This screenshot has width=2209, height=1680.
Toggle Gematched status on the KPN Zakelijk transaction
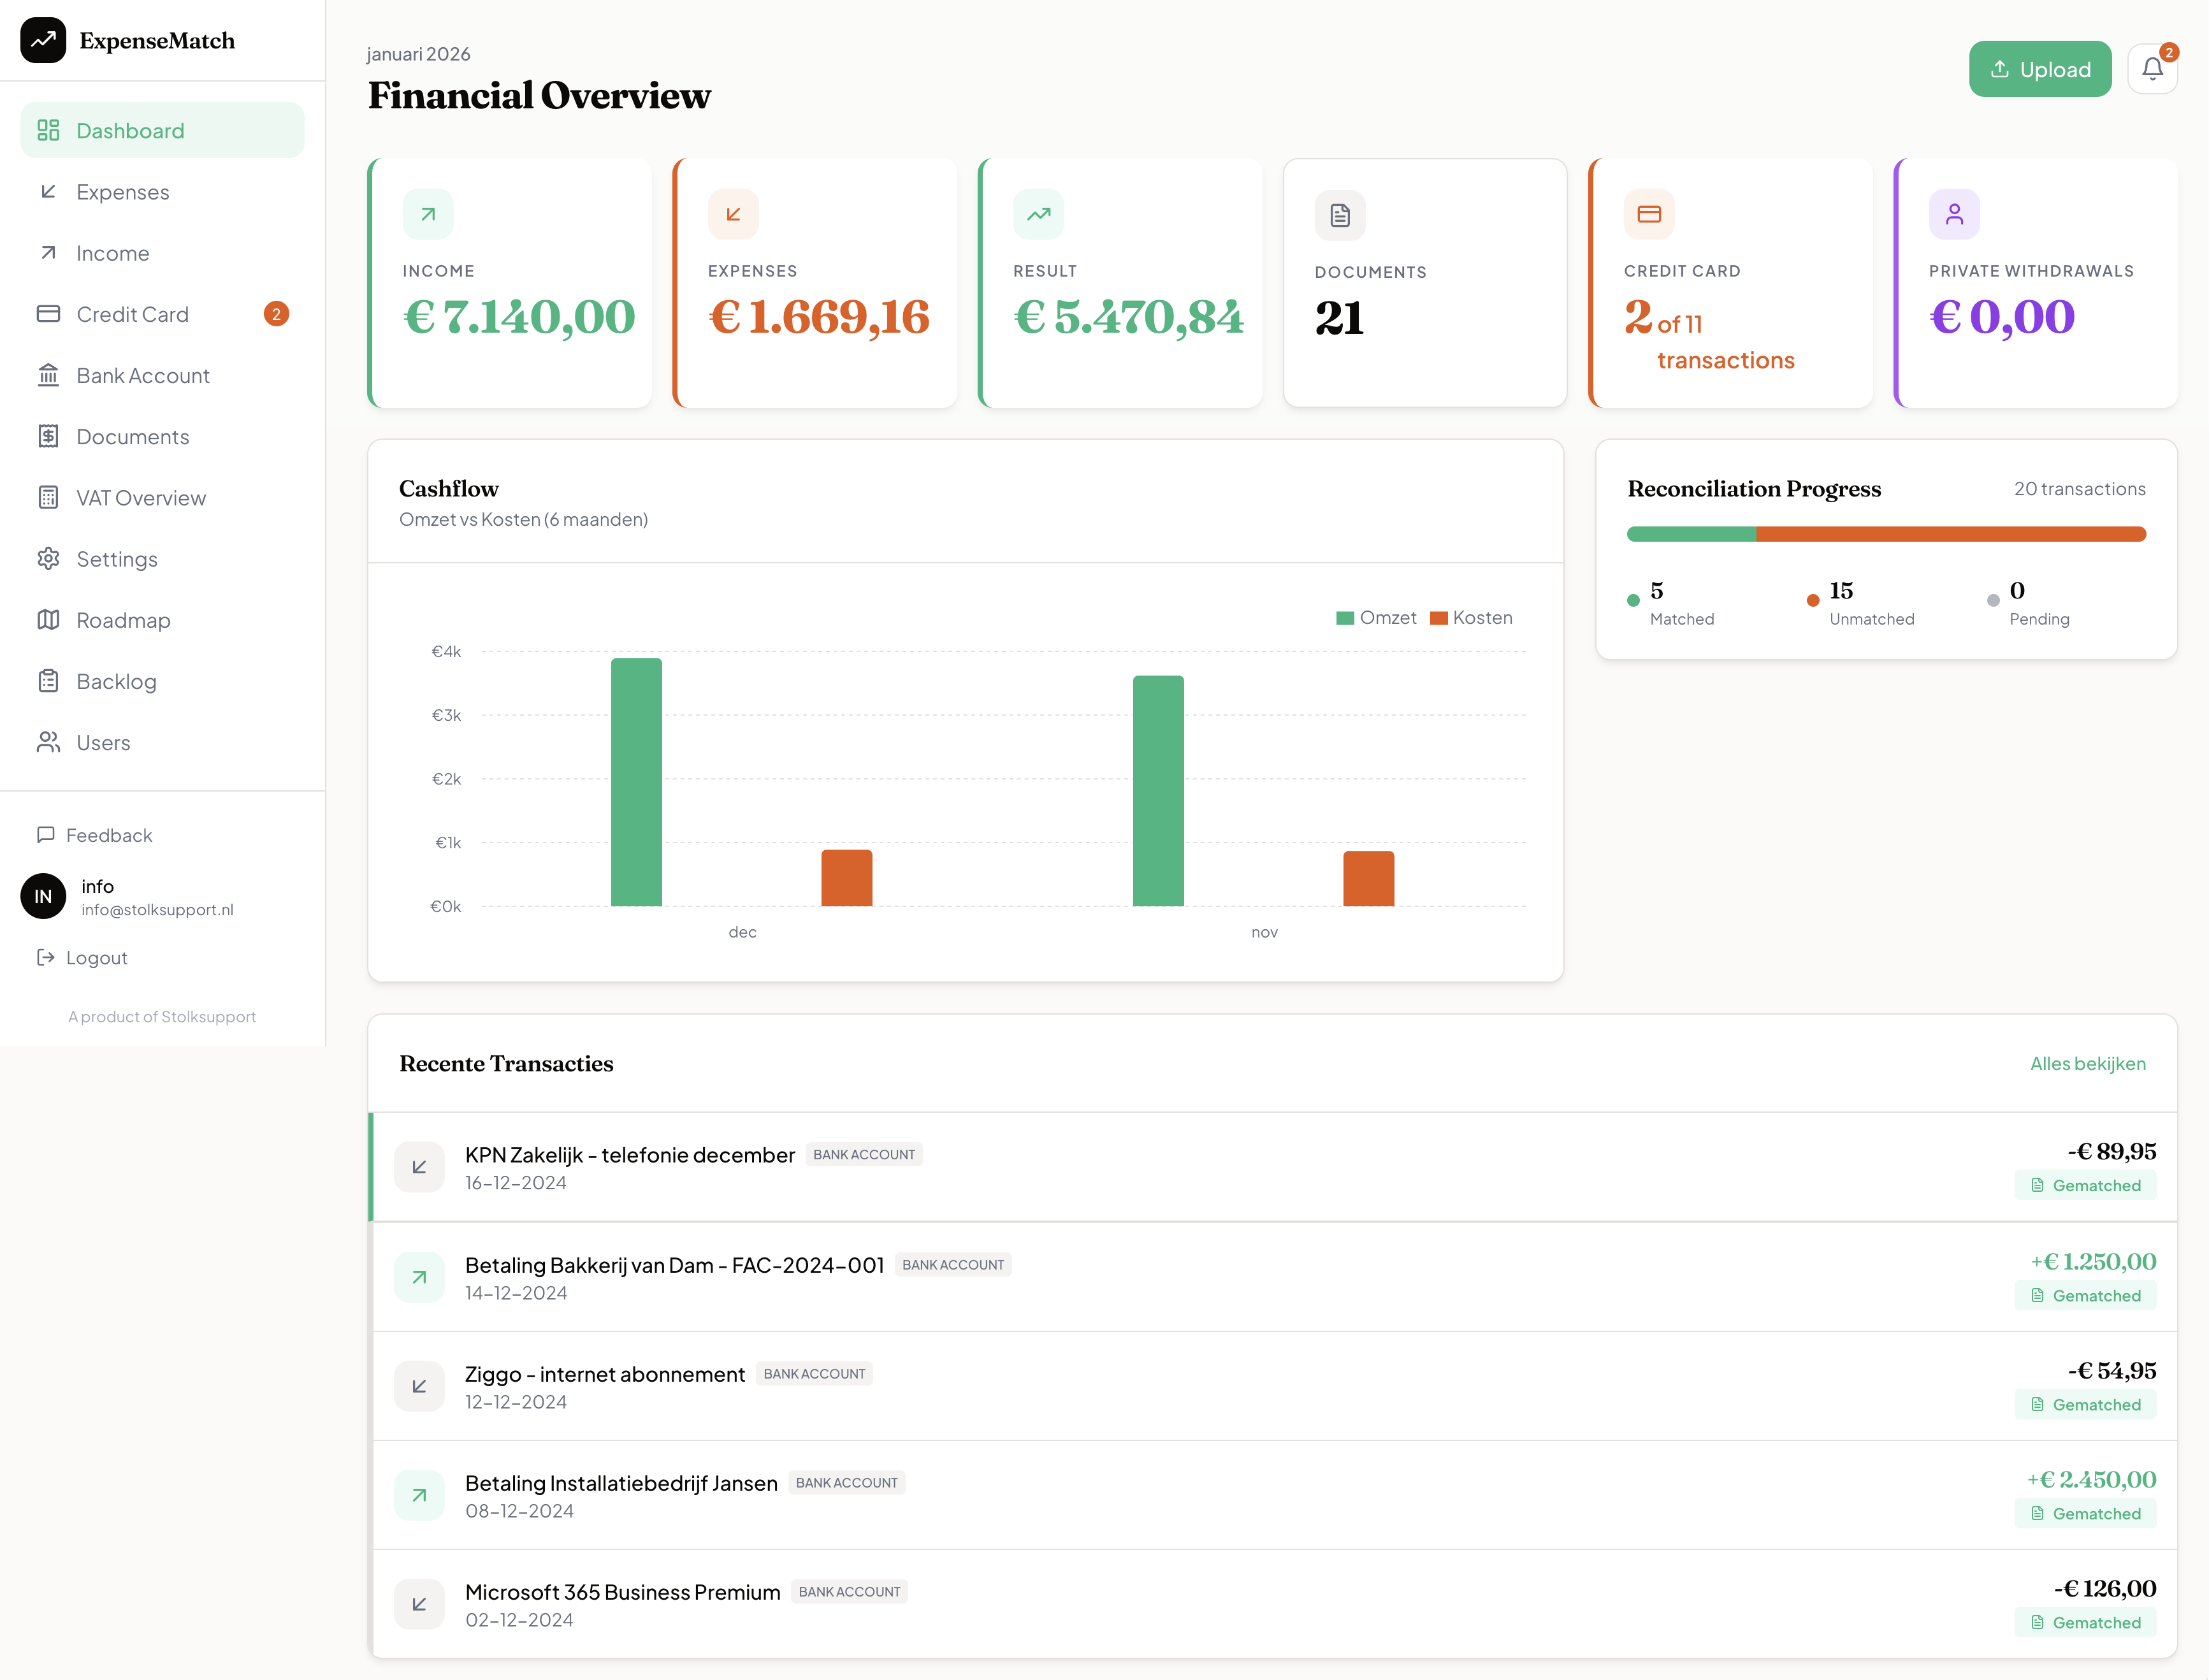(x=2086, y=1185)
